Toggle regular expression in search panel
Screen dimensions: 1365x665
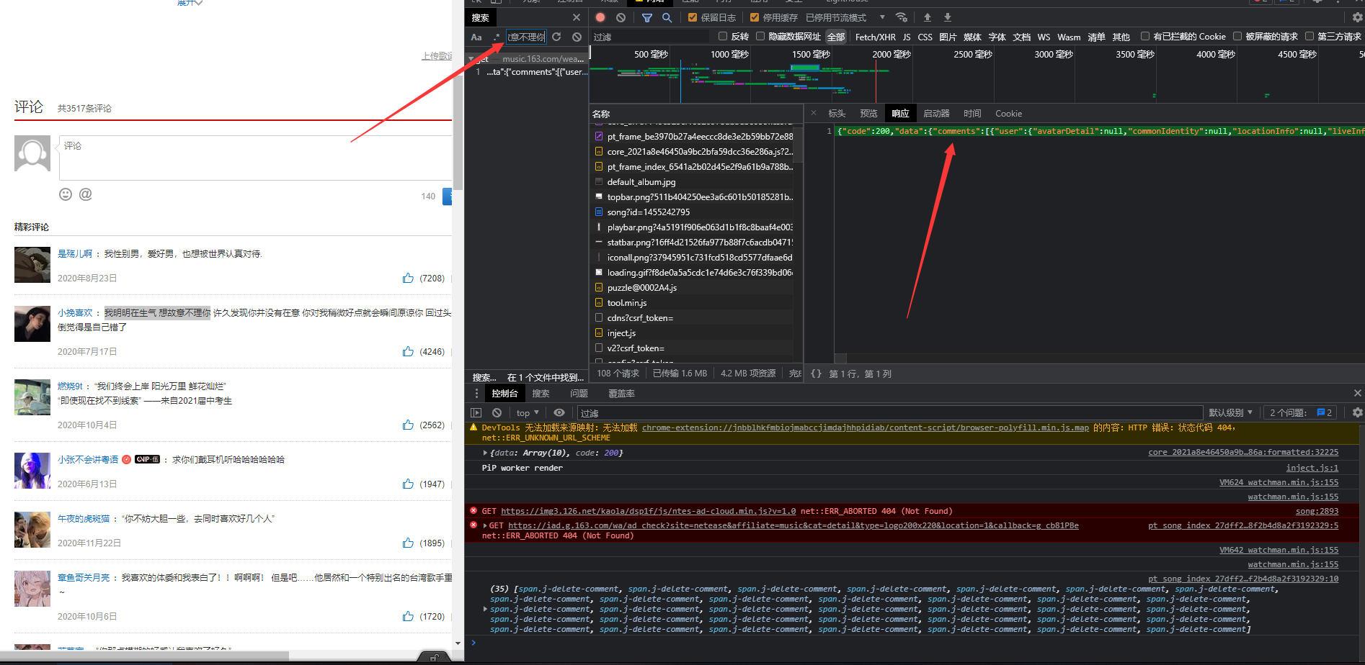point(497,37)
